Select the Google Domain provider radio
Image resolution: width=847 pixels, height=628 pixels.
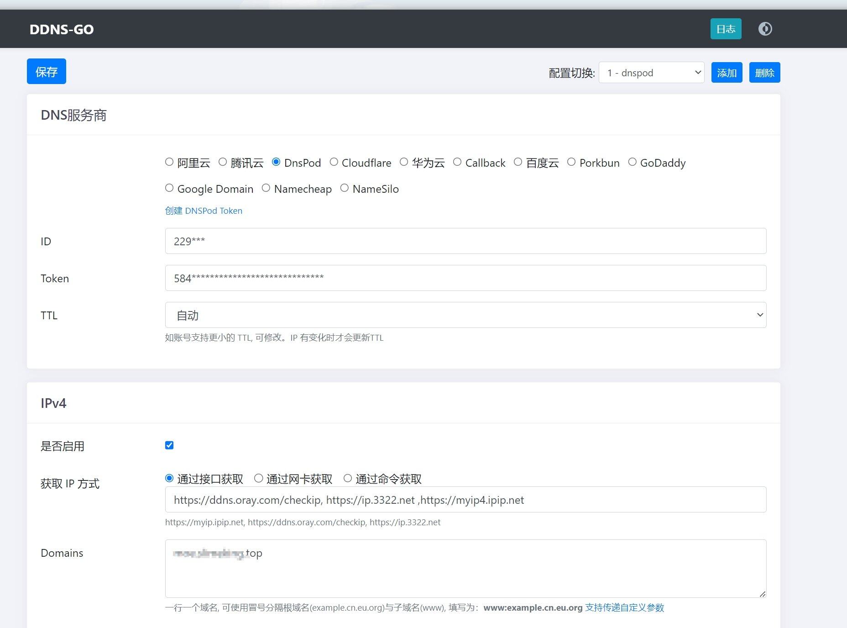(x=169, y=188)
